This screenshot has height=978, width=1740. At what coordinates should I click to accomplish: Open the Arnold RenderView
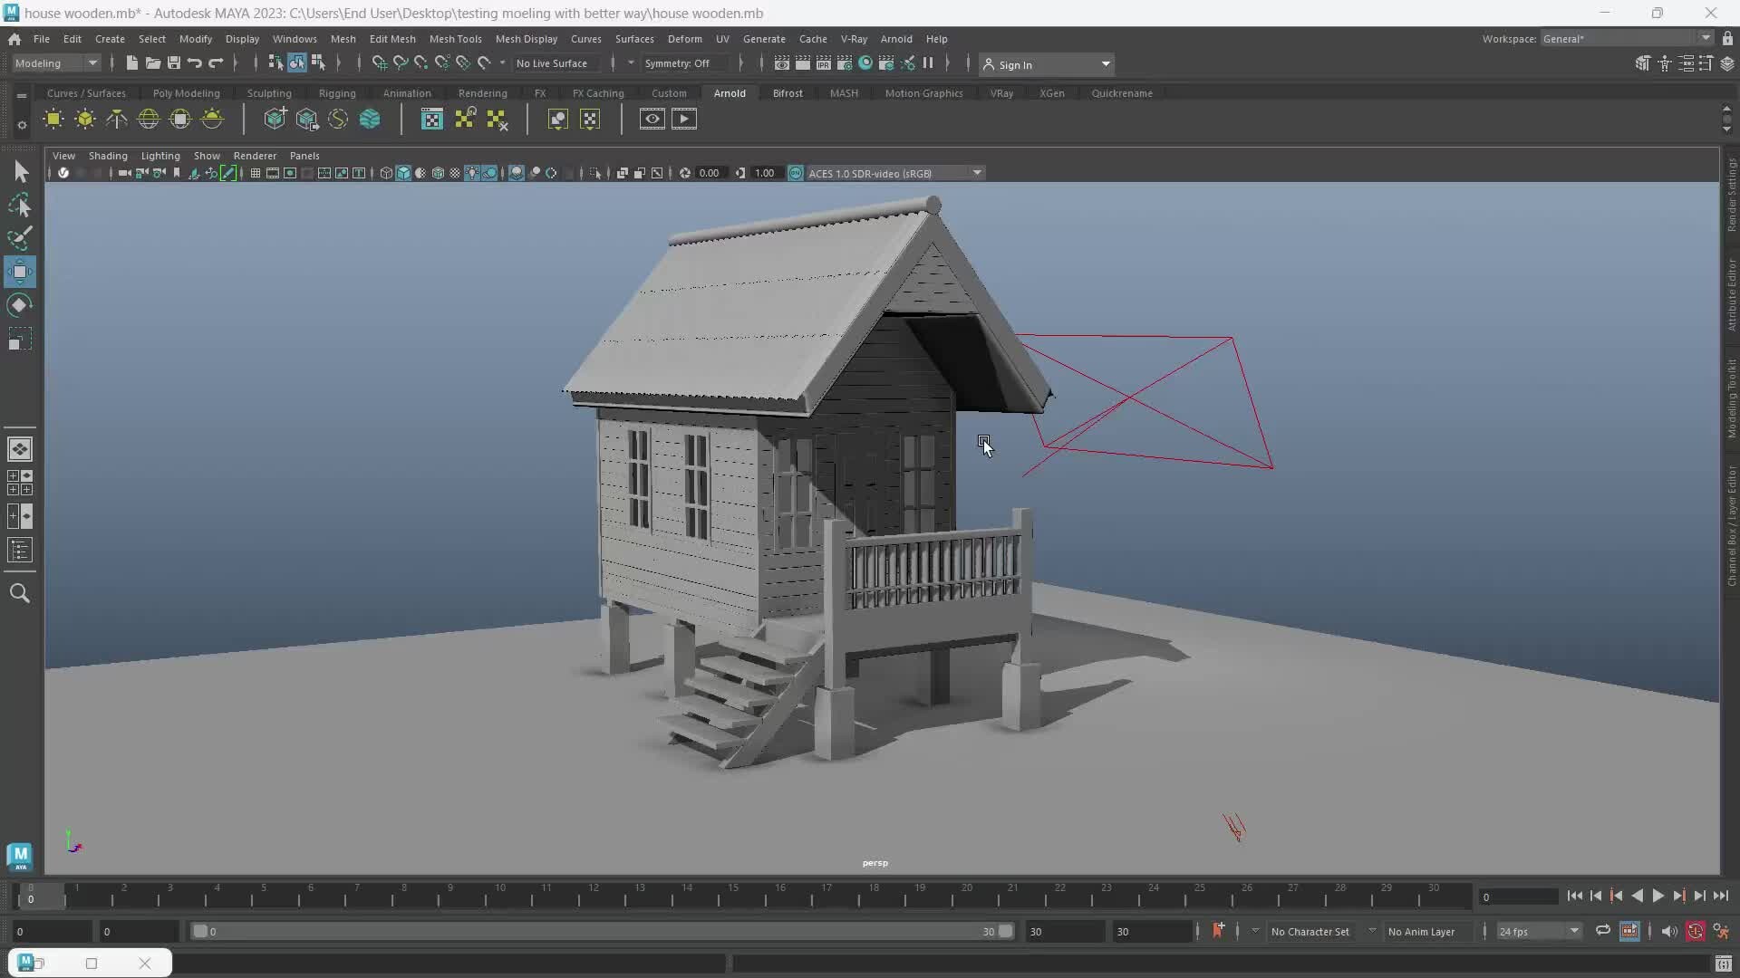click(x=652, y=119)
